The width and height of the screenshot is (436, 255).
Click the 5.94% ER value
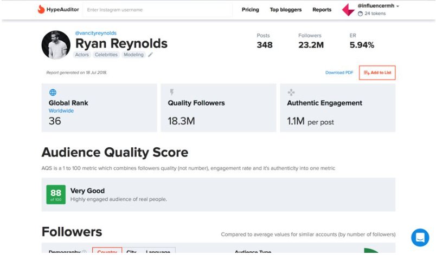point(362,45)
